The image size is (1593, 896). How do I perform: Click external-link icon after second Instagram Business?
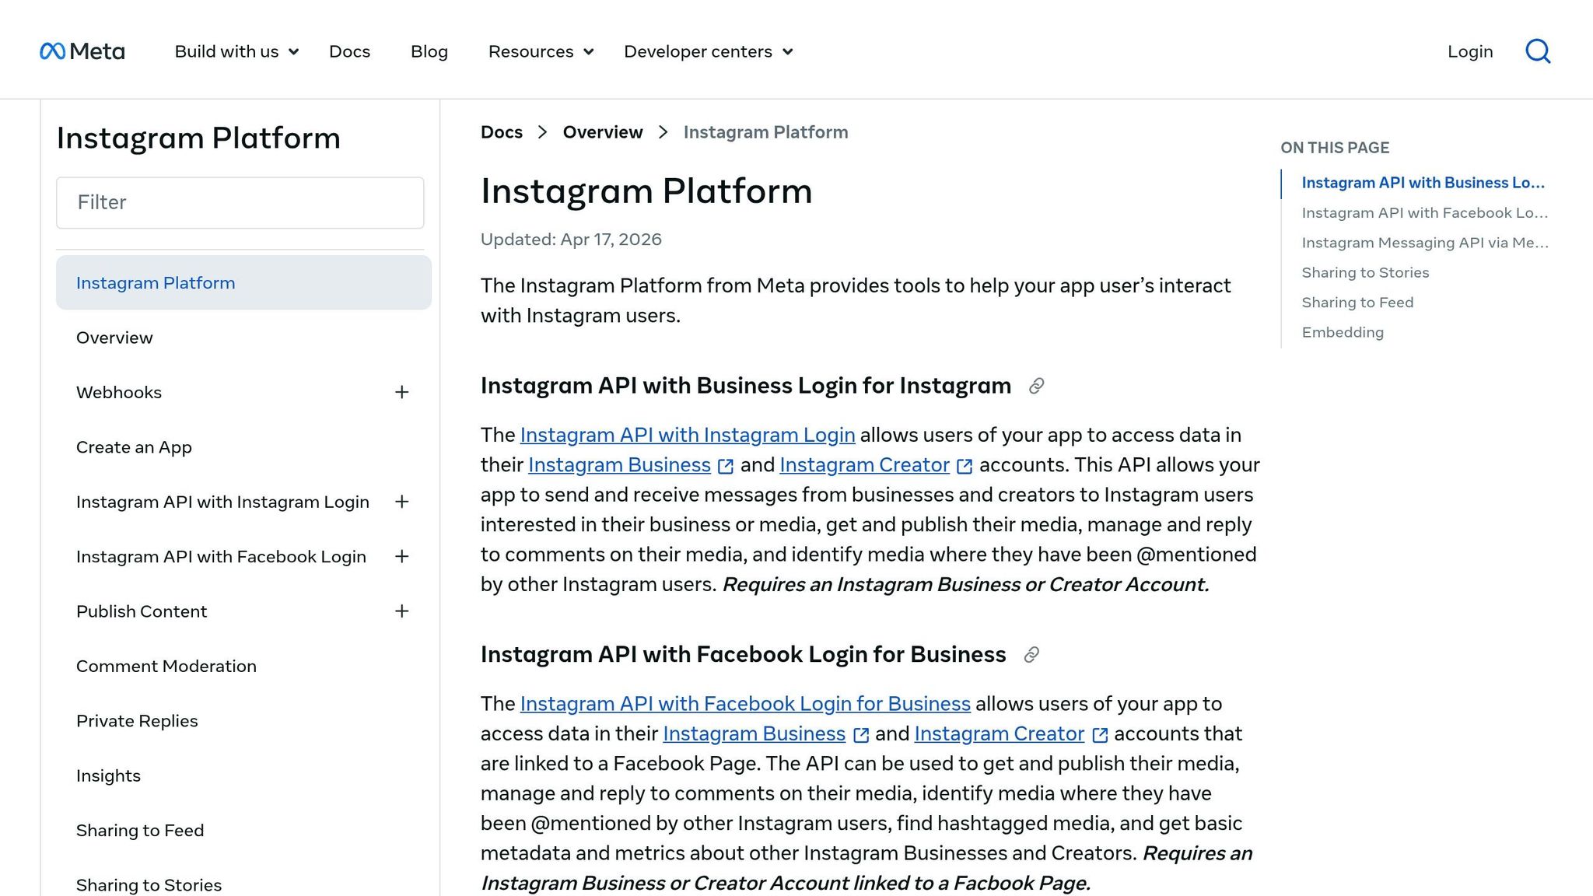[x=861, y=735]
